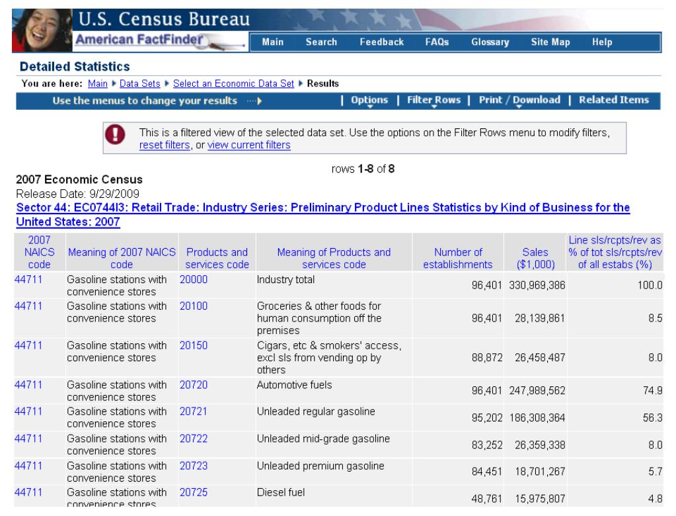The width and height of the screenshot is (676, 516).
Task: Click product code 20722 link
Action: coord(194,439)
